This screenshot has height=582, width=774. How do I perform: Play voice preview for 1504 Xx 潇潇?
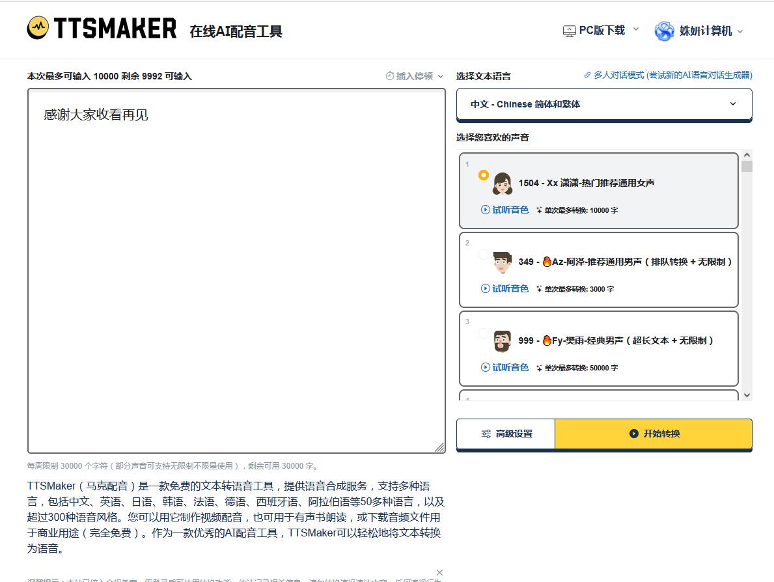point(504,210)
